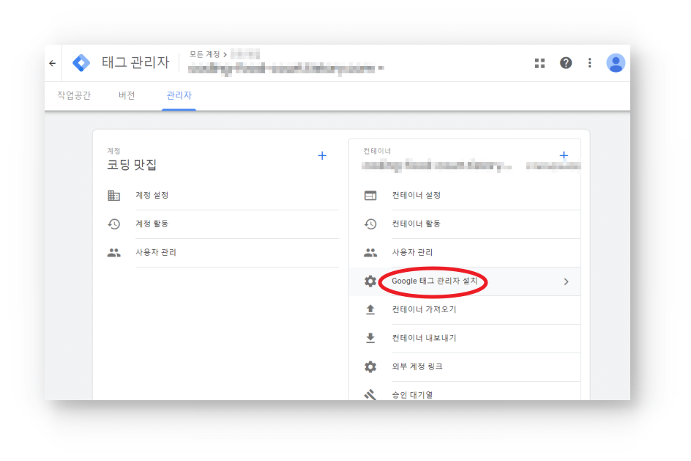Open 외부 계정 링크
The height and width of the screenshot is (461, 691).
(x=465, y=366)
